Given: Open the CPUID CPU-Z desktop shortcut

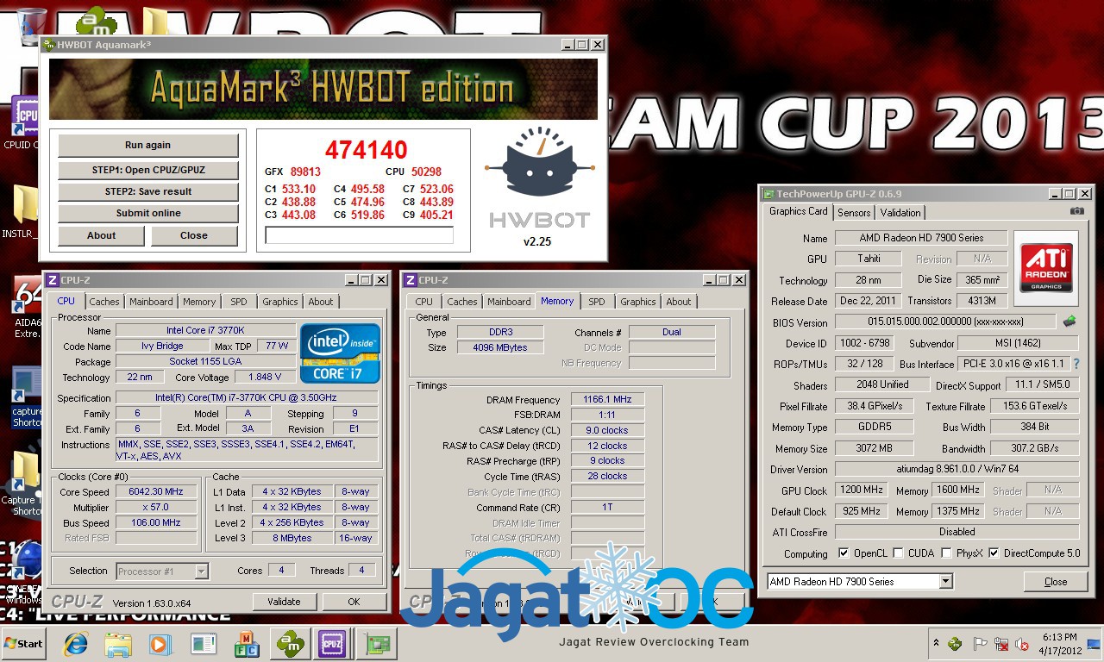Looking at the screenshot, I should 24,122.
